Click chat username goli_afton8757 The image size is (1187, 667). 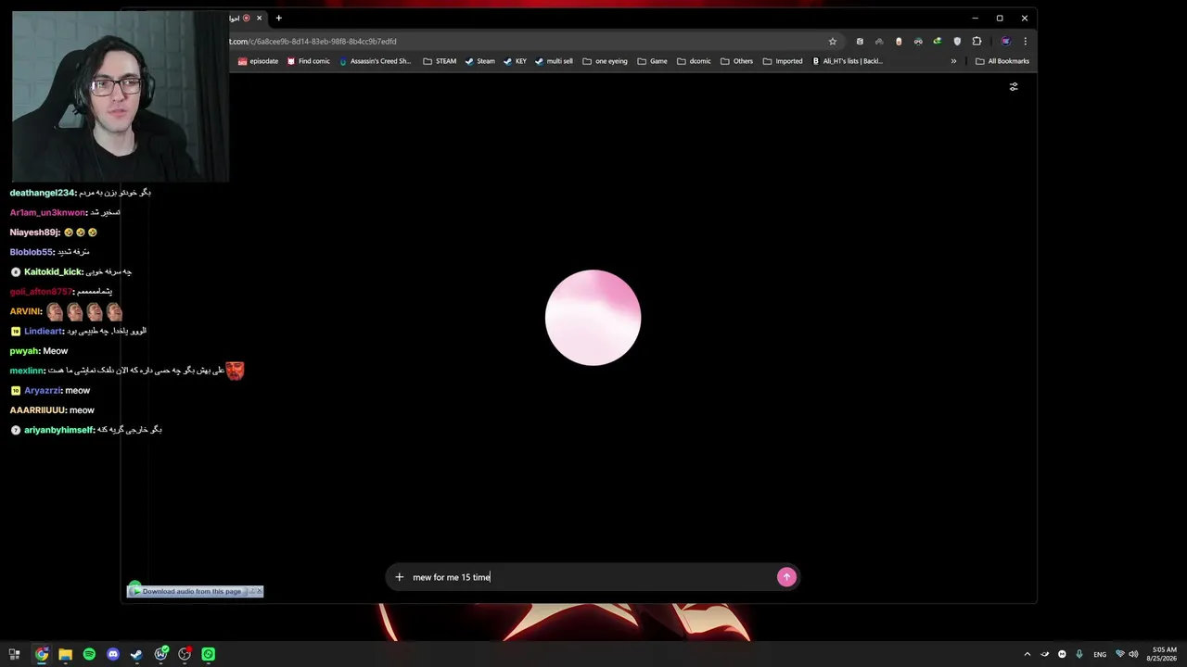point(40,292)
